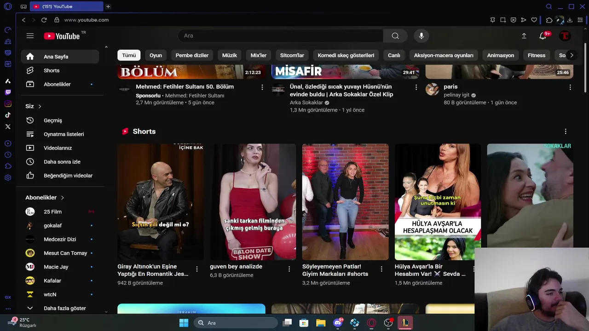Open Oynatma listeleri
589x331 pixels.
click(x=60, y=134)
